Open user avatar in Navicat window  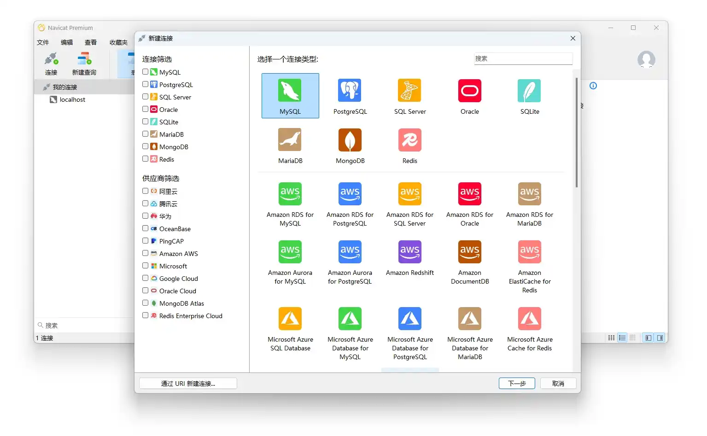point(646,59)
